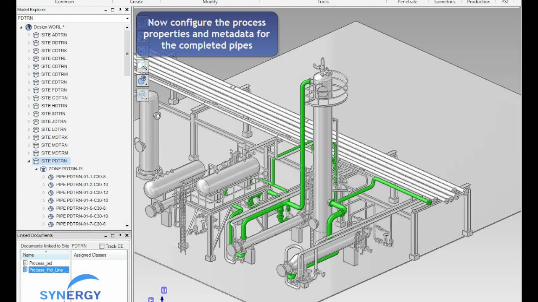Click the Model Explorer vertical scrollbar thumb
538x302 pixels.
coord(127,53)
